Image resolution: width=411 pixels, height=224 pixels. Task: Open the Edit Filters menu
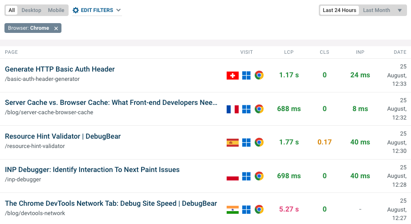pyautogui.click(x=97, y=10)
